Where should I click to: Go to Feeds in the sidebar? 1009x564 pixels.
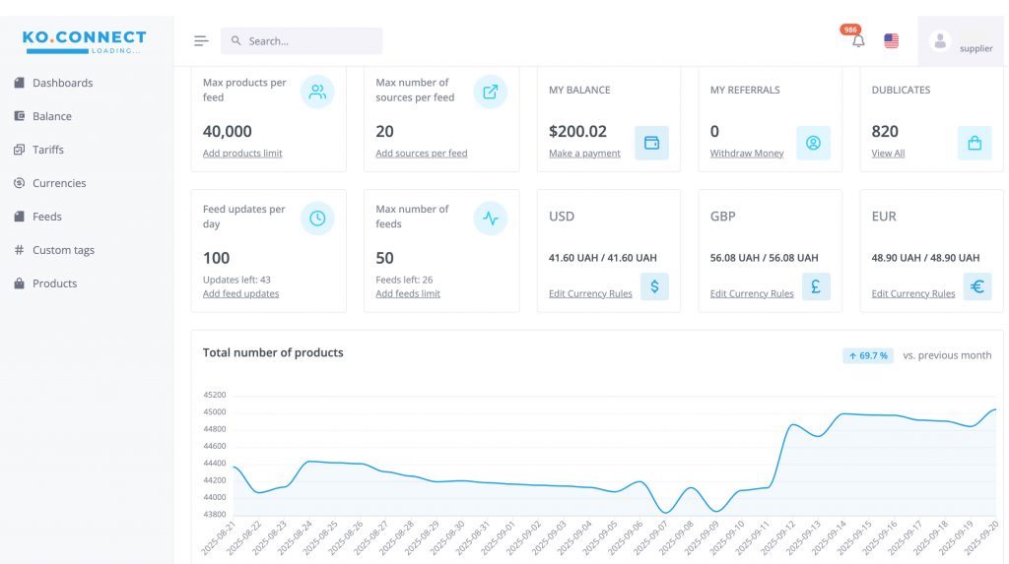(x=46, y=217)
